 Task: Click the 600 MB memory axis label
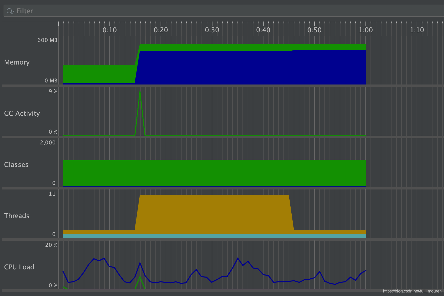47,40
